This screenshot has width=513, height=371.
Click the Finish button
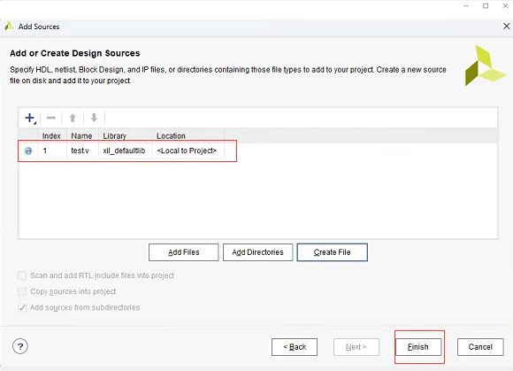[418, 347]
